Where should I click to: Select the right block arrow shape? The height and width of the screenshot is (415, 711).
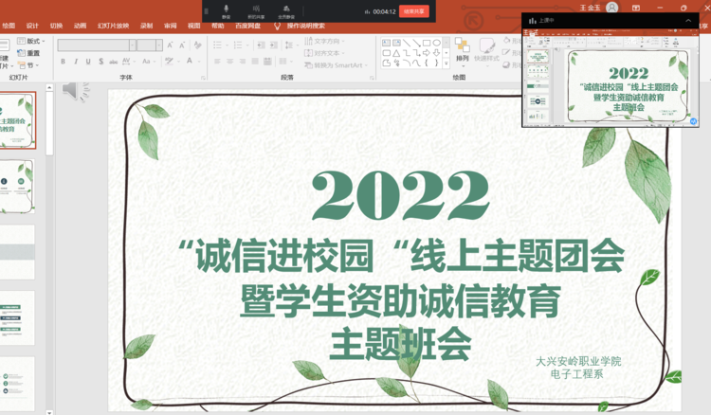coord(427,53)
